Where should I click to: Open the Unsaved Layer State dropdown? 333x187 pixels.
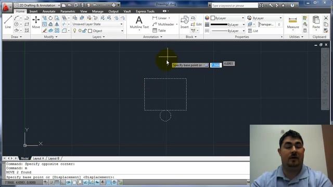point(98,24)
